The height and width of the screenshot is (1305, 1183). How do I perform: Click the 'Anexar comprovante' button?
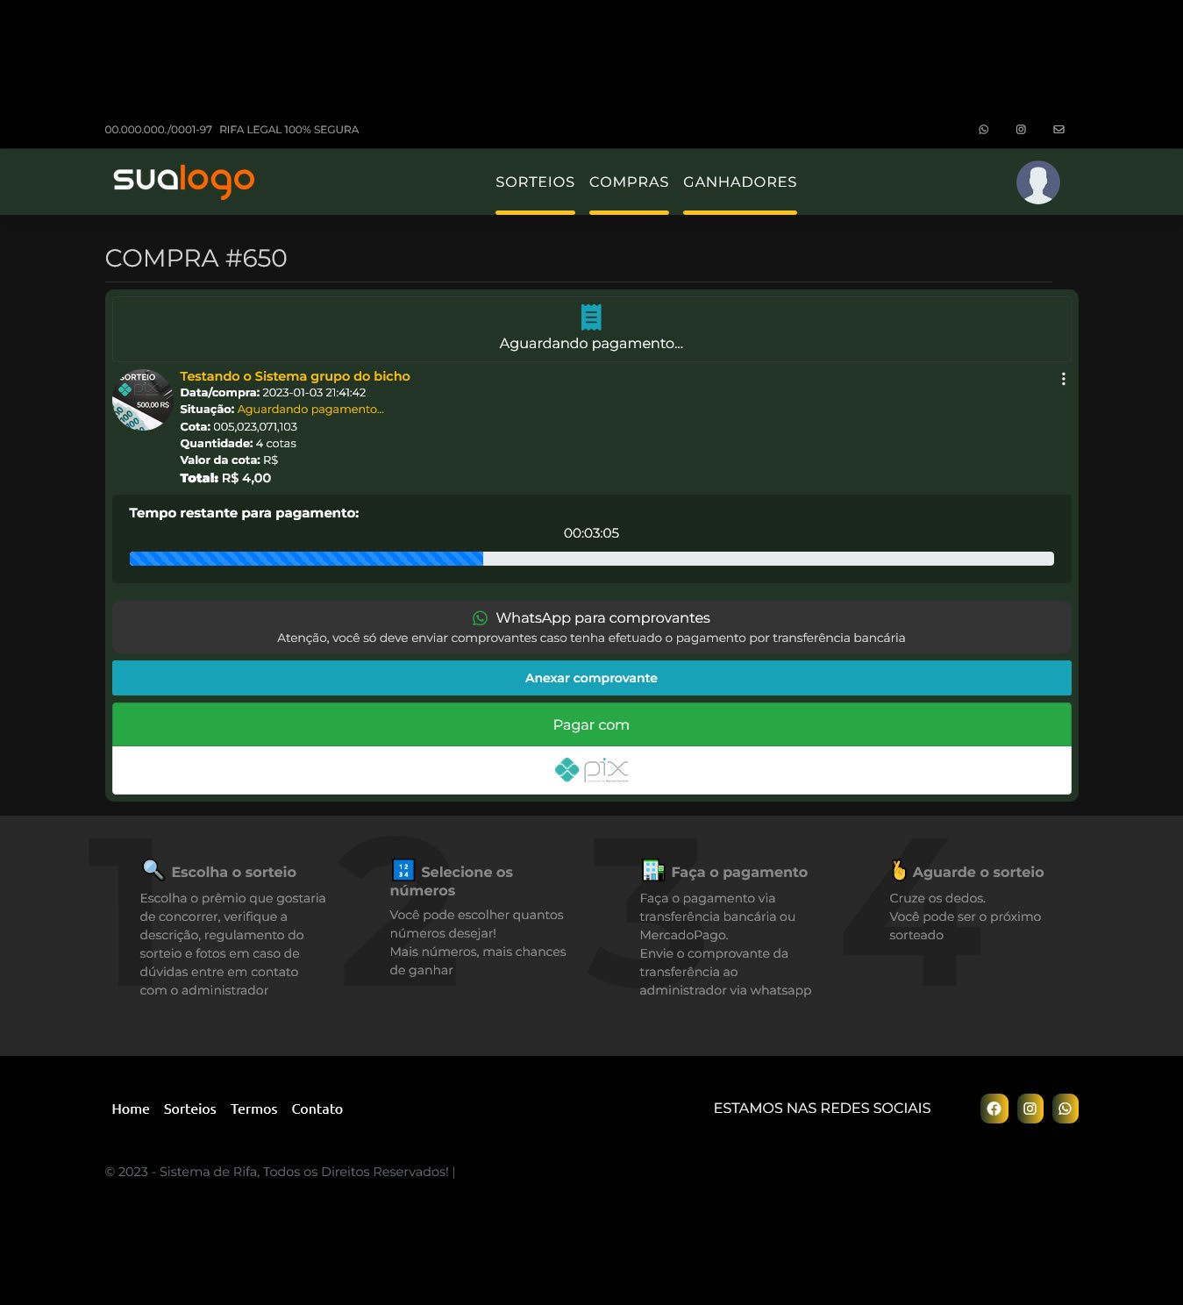pos(591,677)
